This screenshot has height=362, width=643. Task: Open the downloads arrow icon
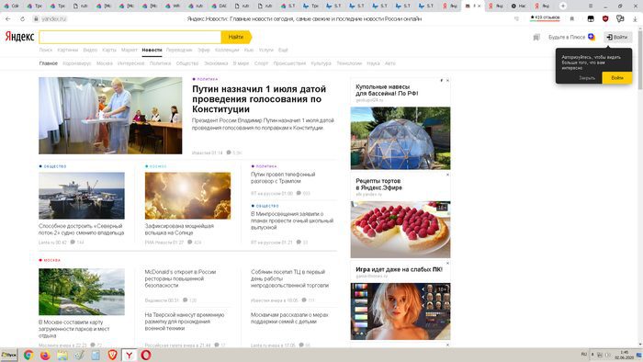pyautogui.click(x=635, y=19)
